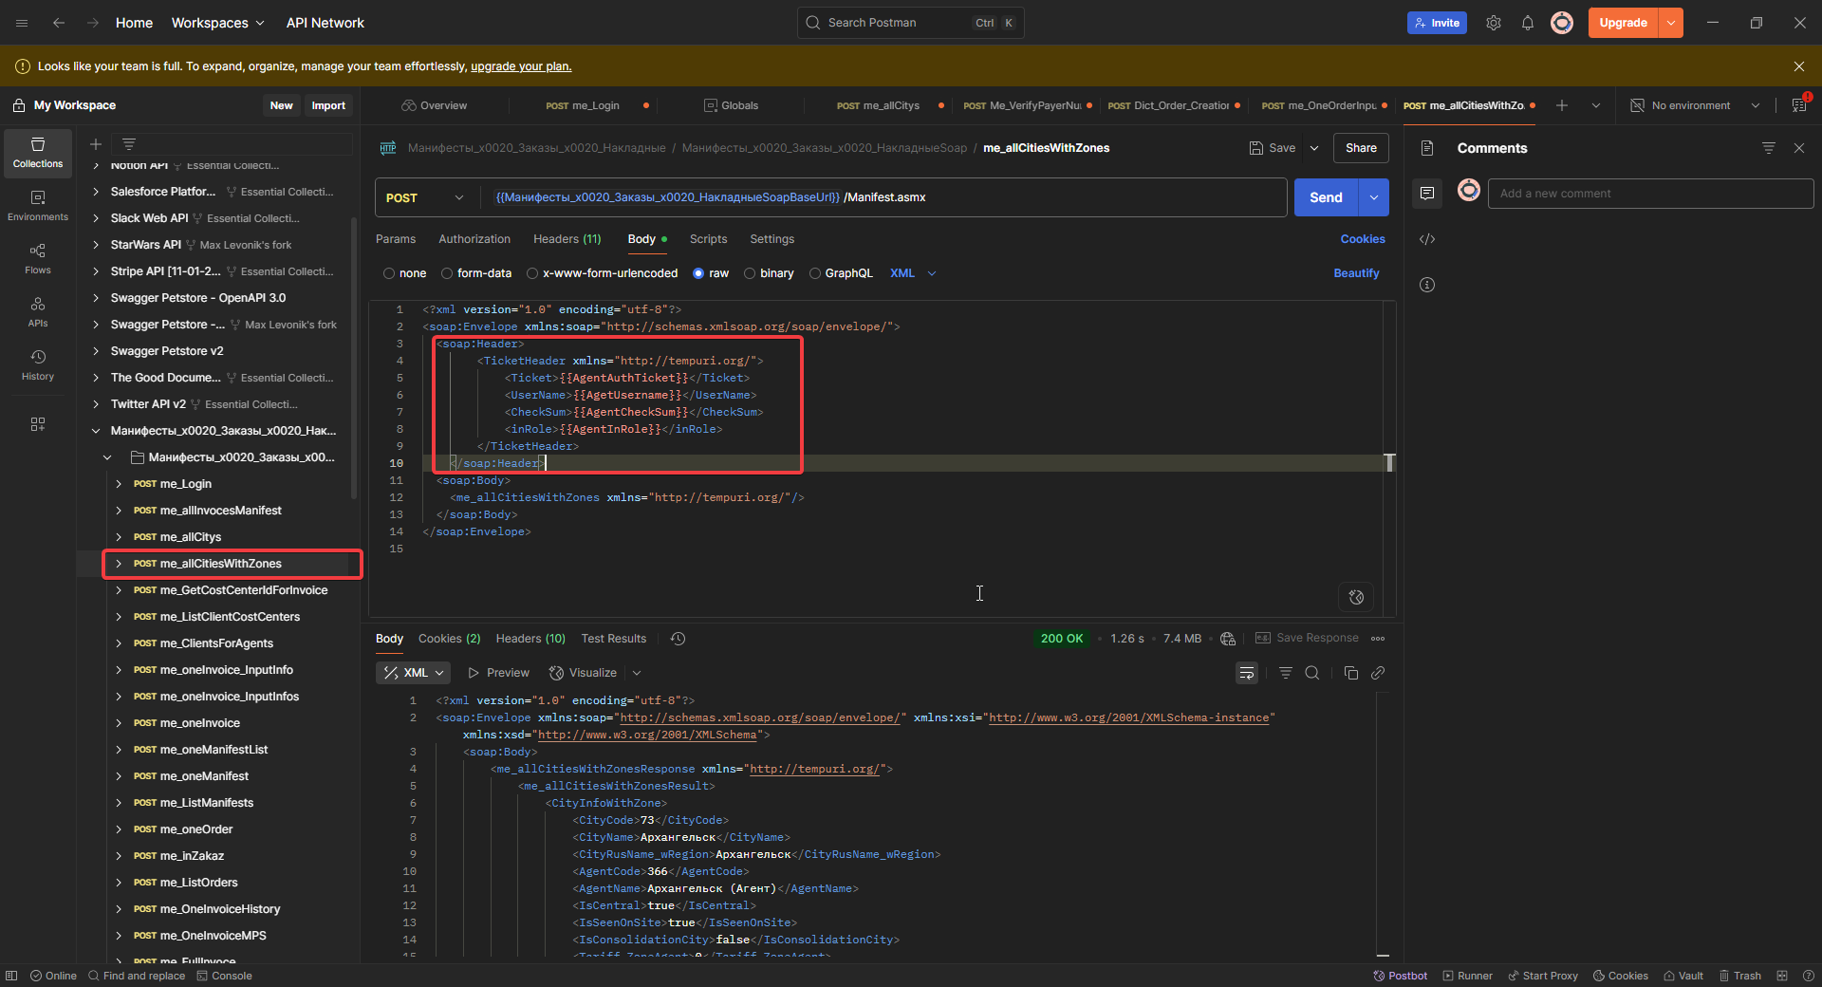Viewport: 1822px width, 987px height.
Task: Open the POST method dropdown
Action: pyautogui.click(x=425, y=197)
